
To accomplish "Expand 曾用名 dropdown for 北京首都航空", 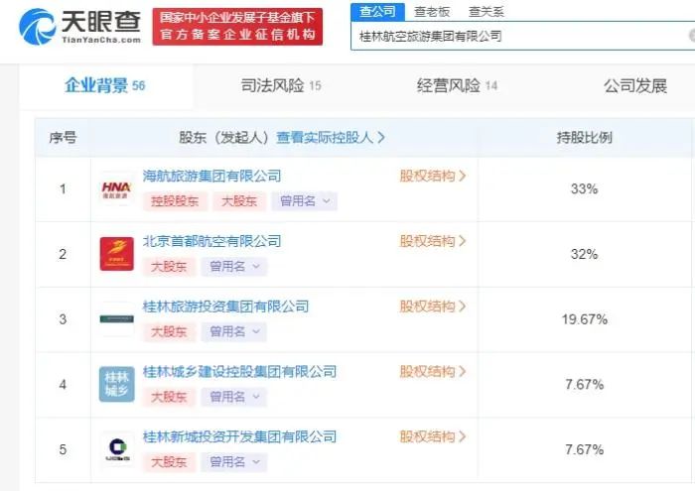I will coord(234,267).
